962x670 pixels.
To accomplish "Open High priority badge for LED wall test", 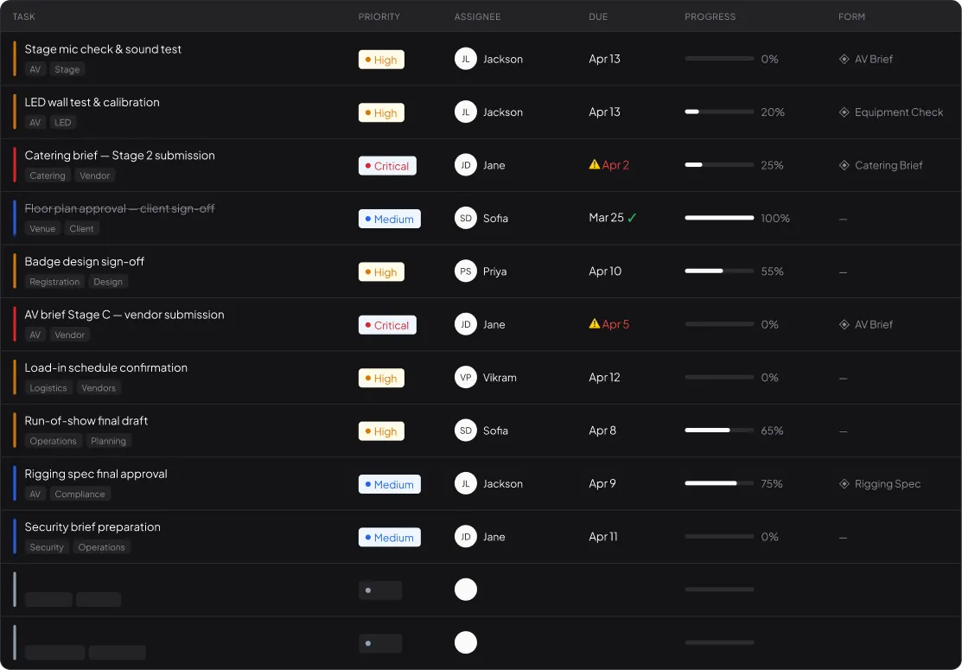I will pos(382,113).
